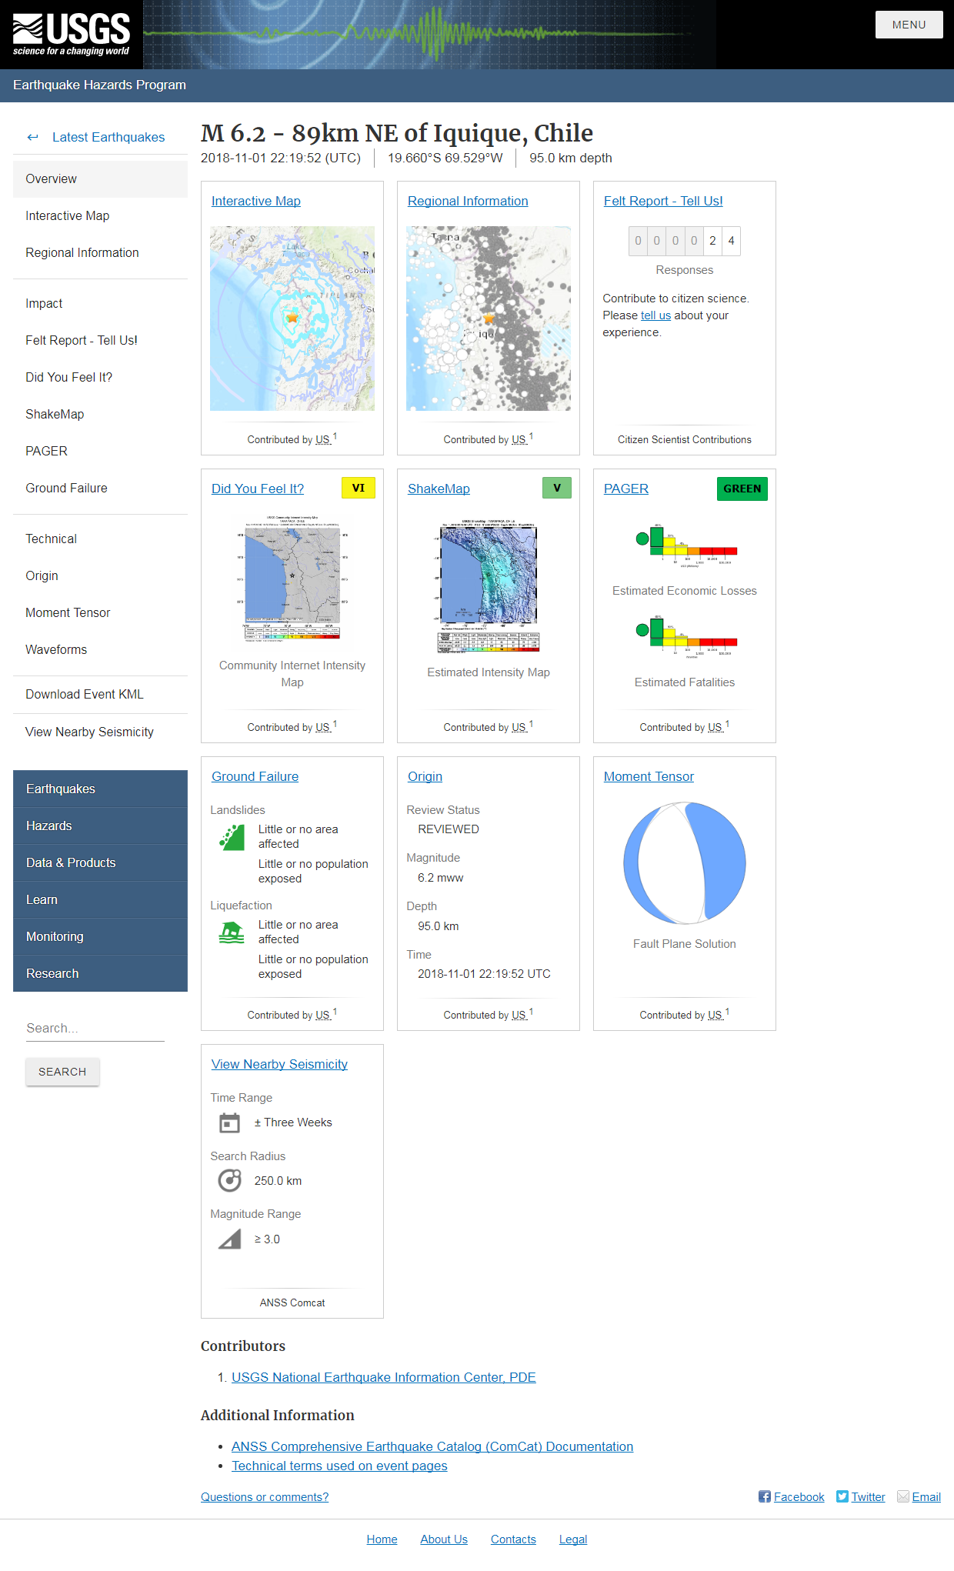
Task: Open ShakeMap in the sidebar
Action: click(100, 414)
